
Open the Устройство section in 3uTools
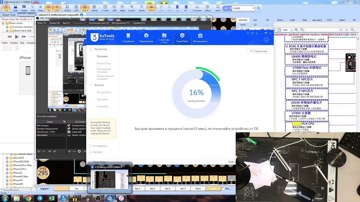click(x=128, y=38)
